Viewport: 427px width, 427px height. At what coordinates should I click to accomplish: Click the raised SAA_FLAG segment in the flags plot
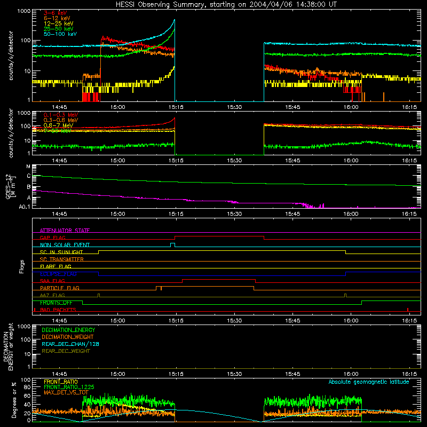pos(219,279)
